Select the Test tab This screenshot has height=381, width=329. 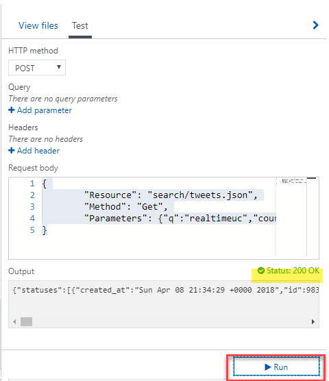[80, 25]
